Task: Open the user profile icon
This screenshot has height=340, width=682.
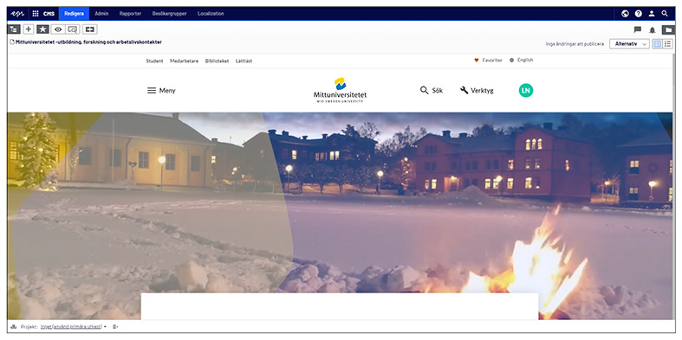Action: pyautogui.click(x=652, y=14)
